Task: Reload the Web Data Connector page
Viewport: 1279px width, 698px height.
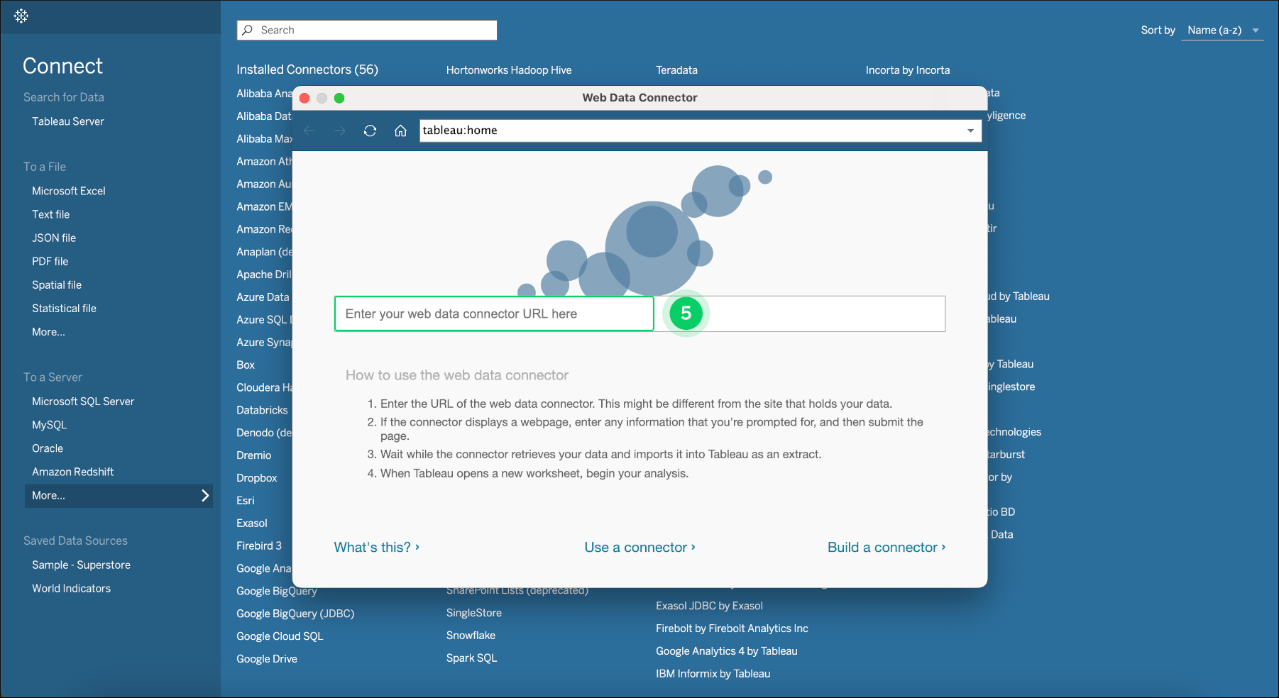Action: (x=370, y=131)
